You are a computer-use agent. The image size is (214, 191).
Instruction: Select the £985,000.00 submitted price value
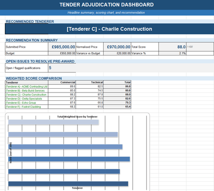point(62,47)
